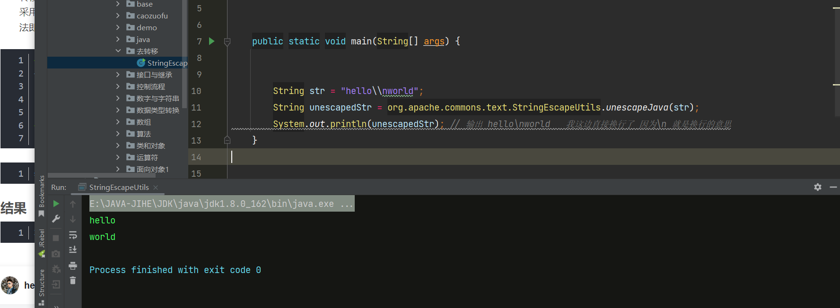Print the console output

point(73,265)
